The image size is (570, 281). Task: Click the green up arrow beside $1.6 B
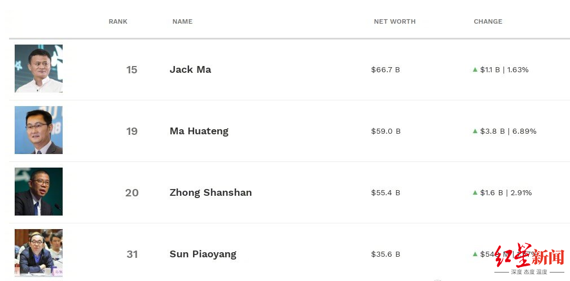475,192
